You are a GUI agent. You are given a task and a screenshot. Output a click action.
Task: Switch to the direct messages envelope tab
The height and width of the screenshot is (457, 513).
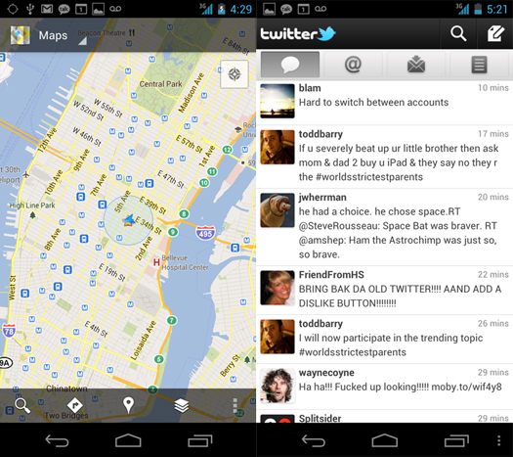(x=416, y=65)
